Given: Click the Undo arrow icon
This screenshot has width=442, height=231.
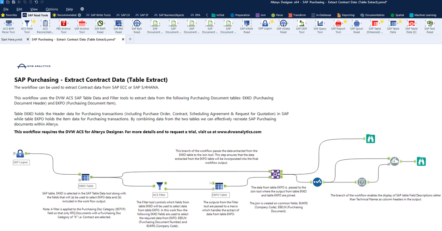Looking at the screenshot, I should click(36, 2).
